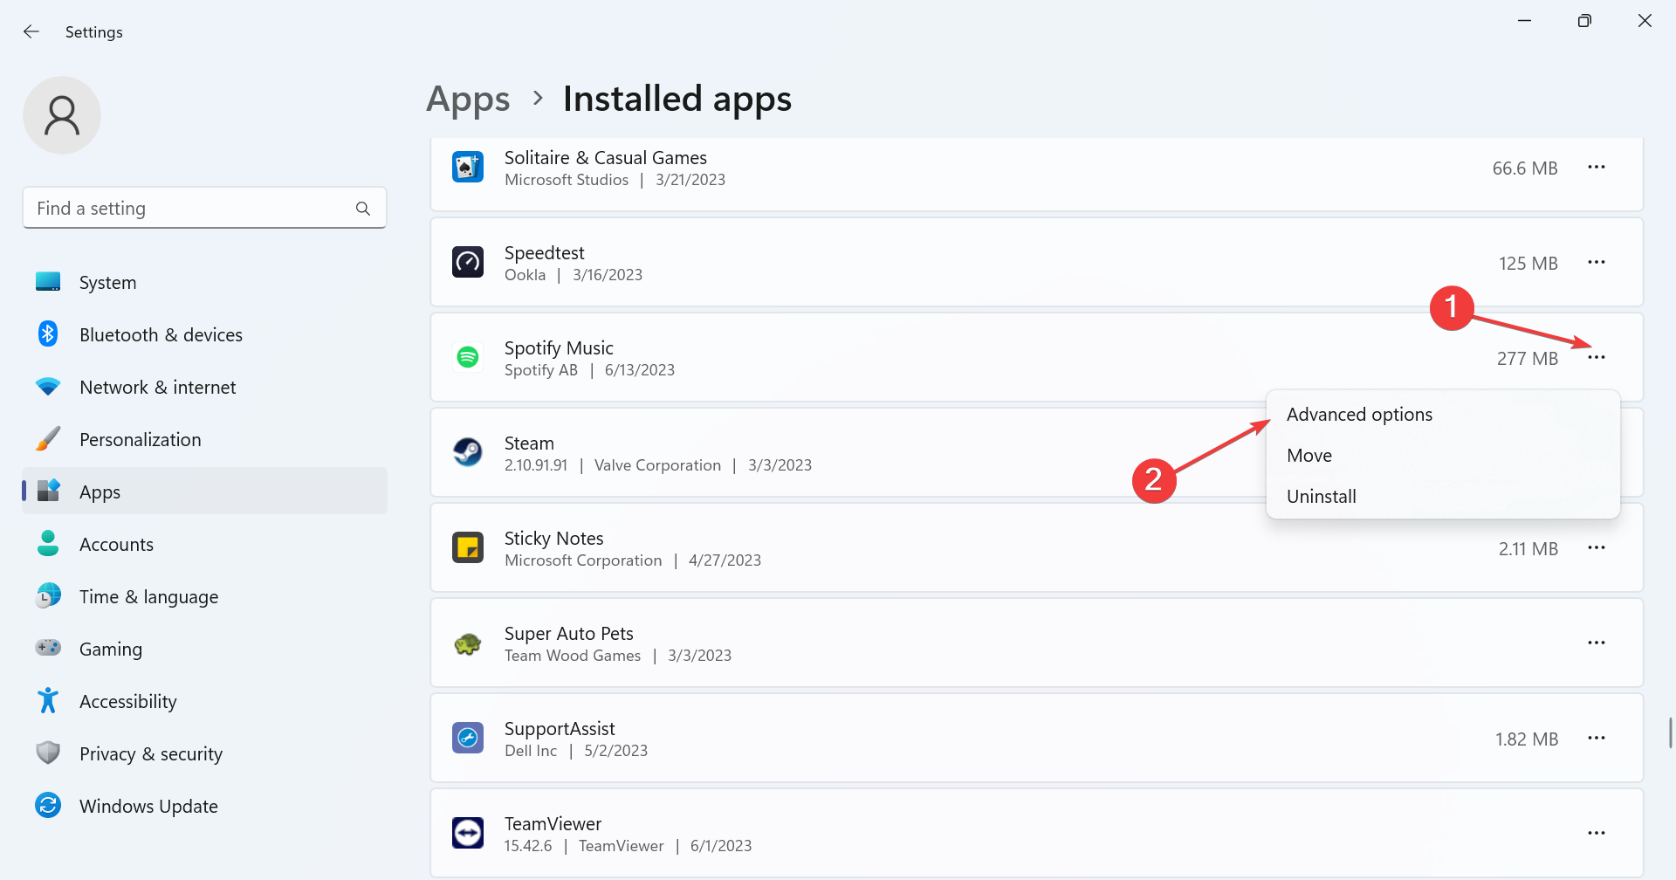This screenshot has width=1676, height=880.
Task: Click the Accounts person icon
Action: [x=48, y=544]
